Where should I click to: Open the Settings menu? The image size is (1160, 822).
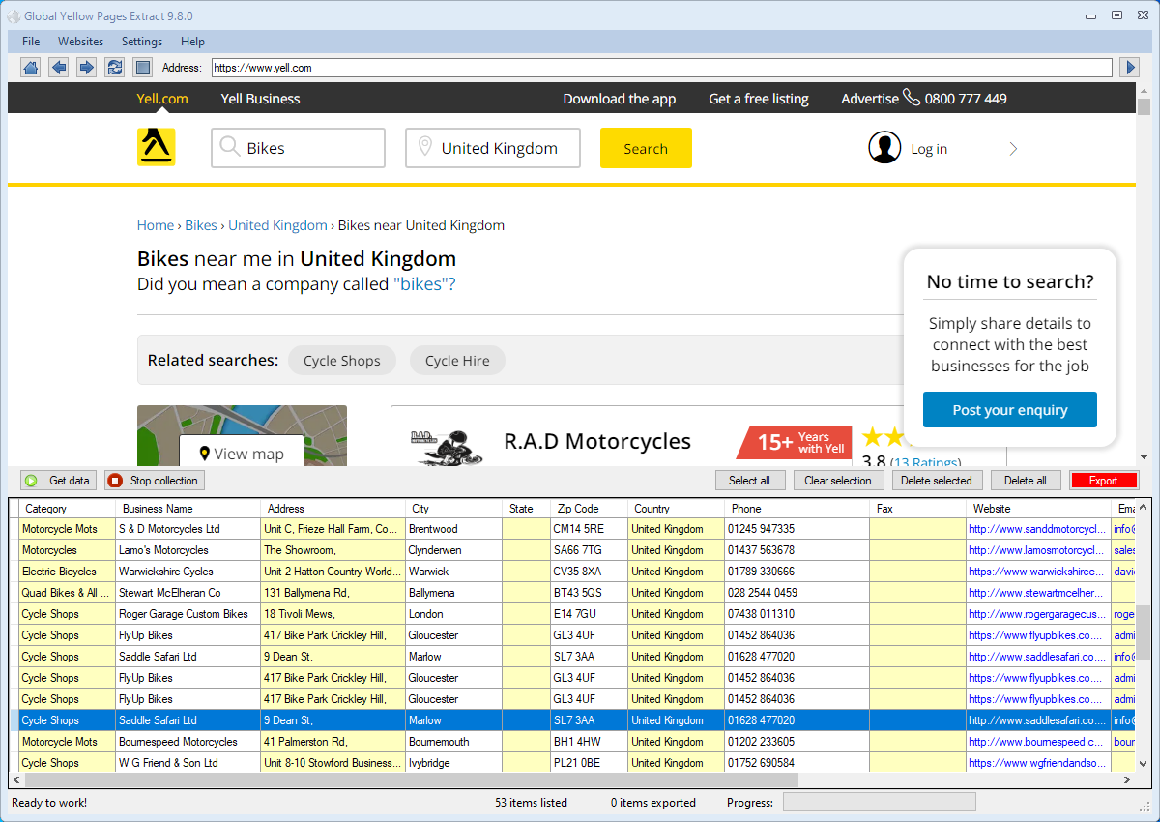click(x=142, y=42)
